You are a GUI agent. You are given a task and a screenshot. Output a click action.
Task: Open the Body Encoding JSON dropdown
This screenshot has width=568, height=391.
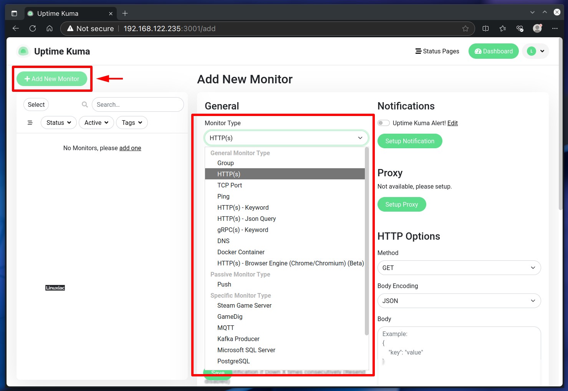pos(459,301)
